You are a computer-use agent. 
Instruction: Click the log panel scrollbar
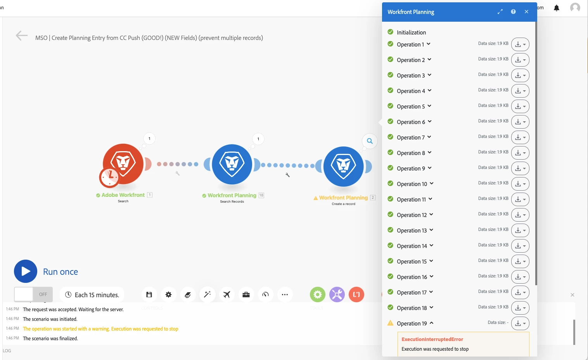(574, 332)
